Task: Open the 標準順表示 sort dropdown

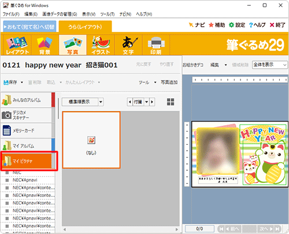Action: [101, 102]
